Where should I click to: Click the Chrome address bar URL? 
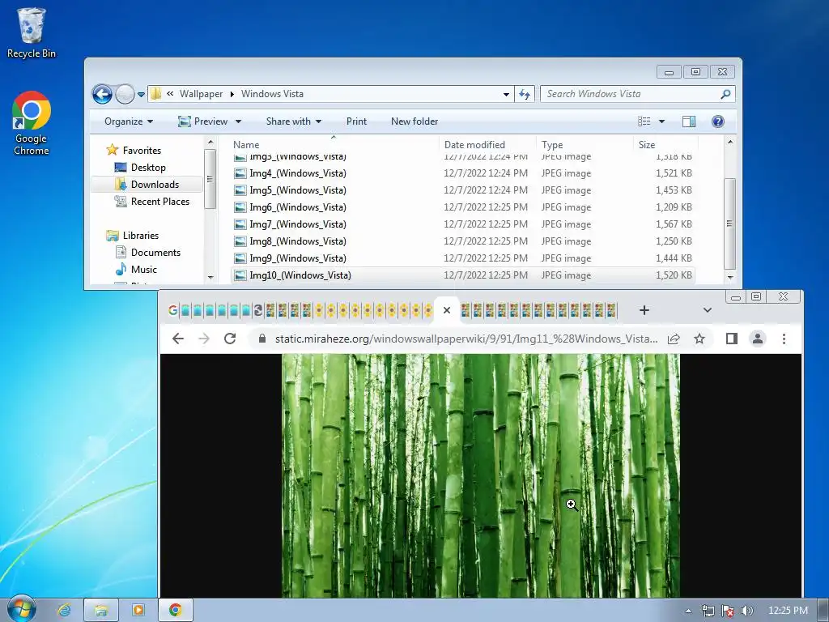point(466,339)
